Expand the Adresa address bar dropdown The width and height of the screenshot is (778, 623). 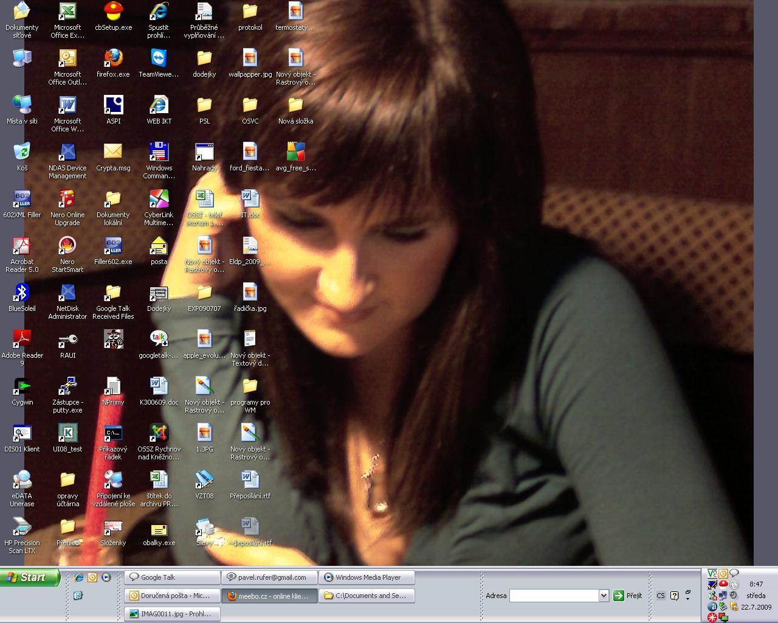(x=604, y=596)
